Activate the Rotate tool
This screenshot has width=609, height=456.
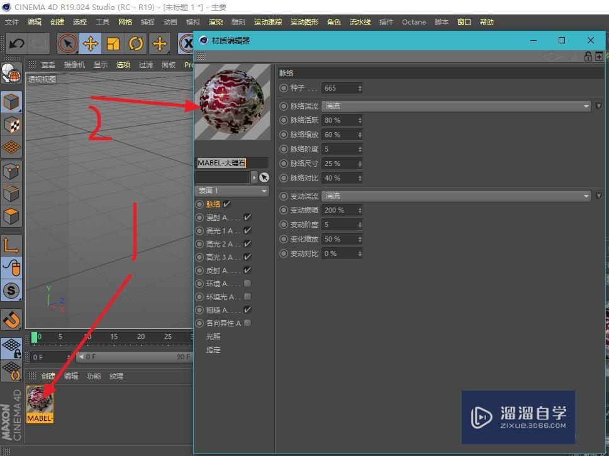point(136,43)
